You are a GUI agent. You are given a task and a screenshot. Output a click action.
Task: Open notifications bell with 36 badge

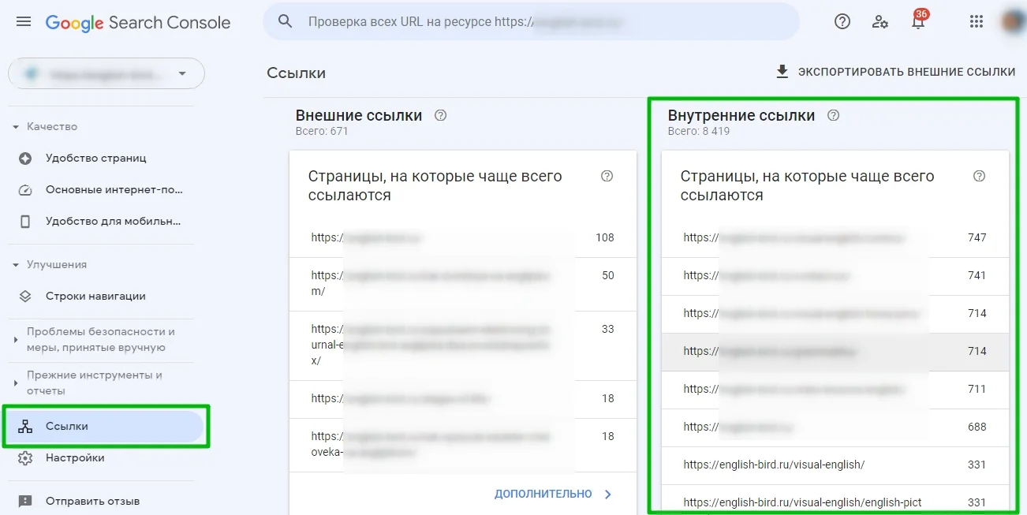click(918, 21)
